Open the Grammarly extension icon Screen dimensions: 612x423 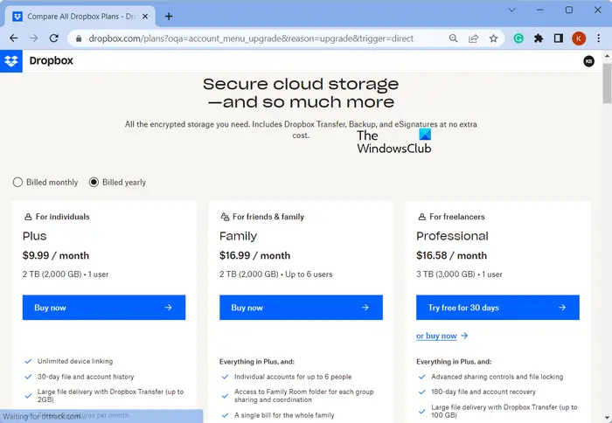click(x=518, y=38)
